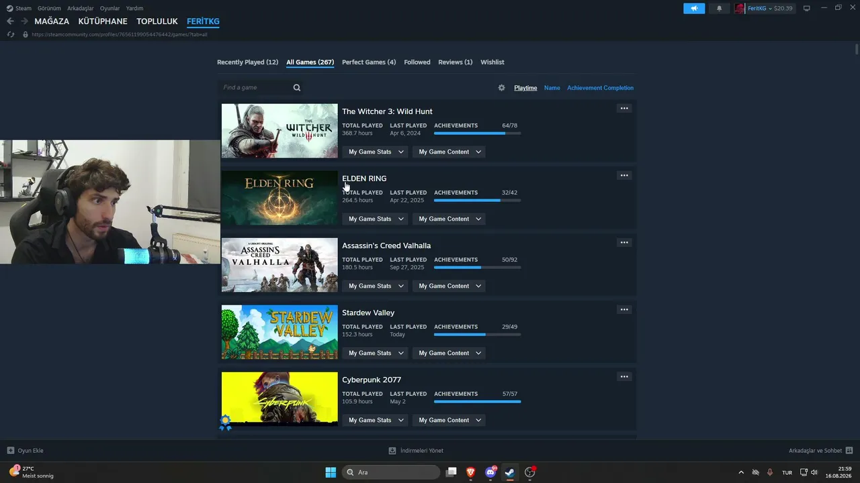
Task: Expand My Game Content for Cyberpunk 2077
Action: (449, 420)
